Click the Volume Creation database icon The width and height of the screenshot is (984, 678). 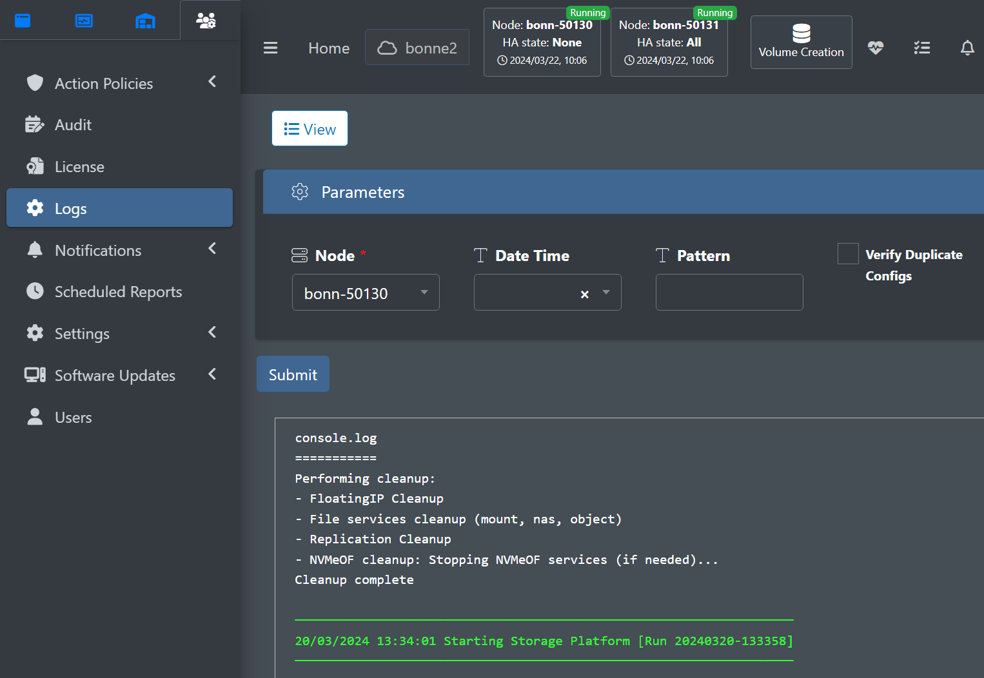pyautogui.click(x=801, y=33)
